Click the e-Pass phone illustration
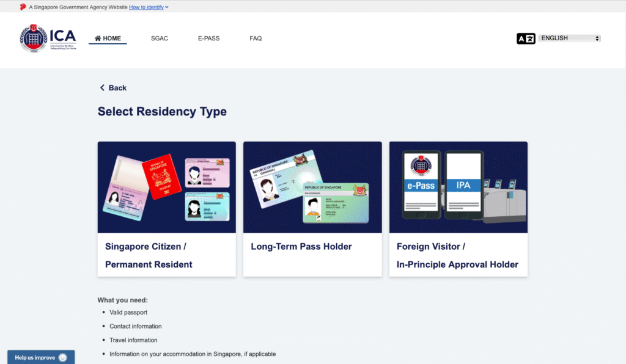Viewport: 626px width, 364px height. click(x=421, y=185)
